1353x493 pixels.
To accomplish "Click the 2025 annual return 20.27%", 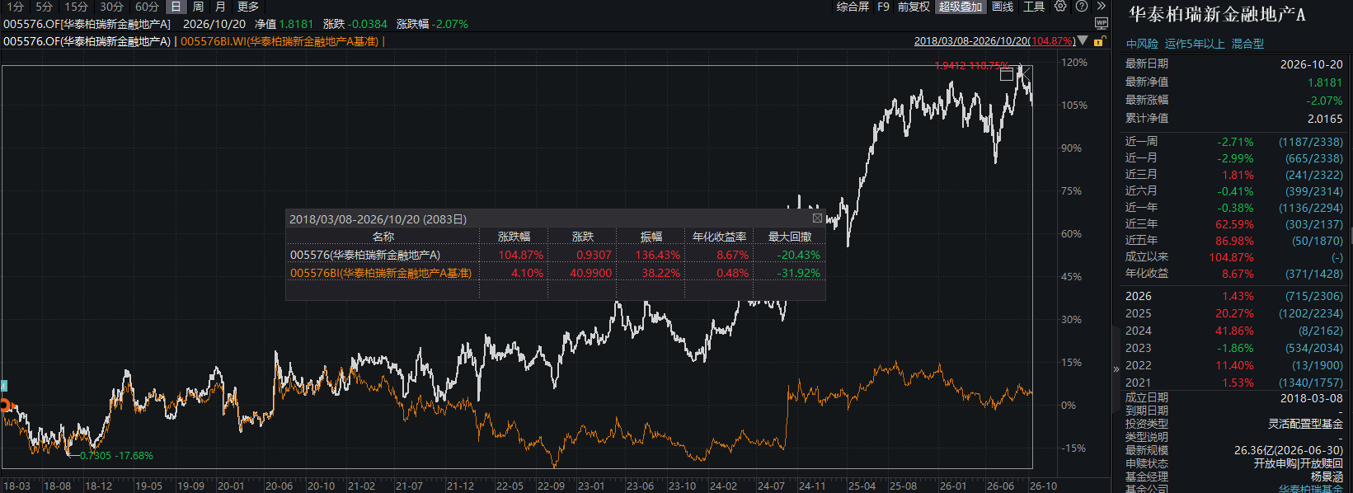I will pyautogui.click(x=1234, y=313).
